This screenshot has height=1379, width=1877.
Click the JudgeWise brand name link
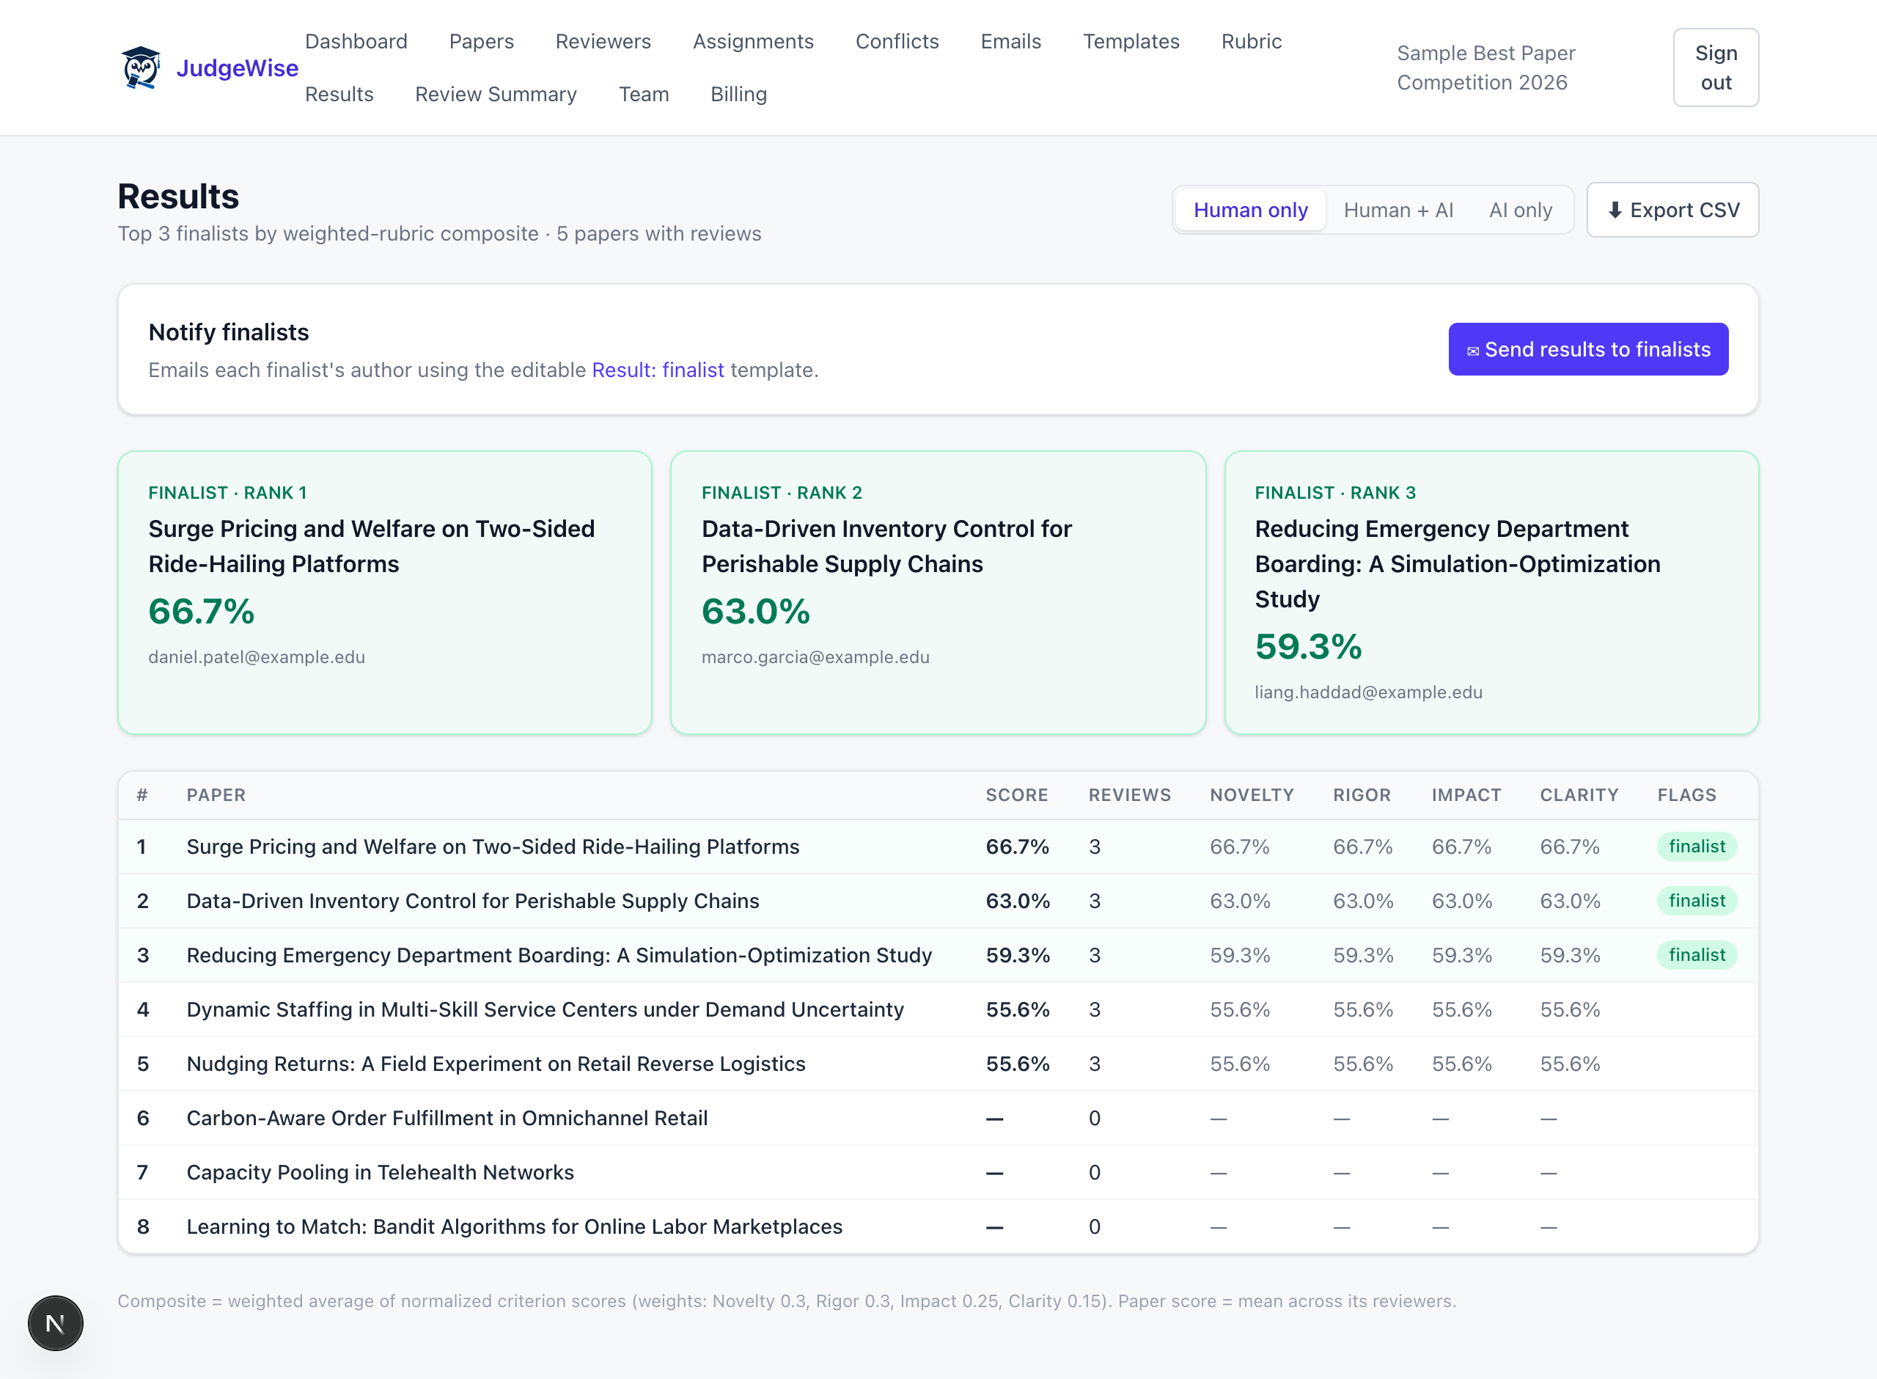click(x=237, y=67)
